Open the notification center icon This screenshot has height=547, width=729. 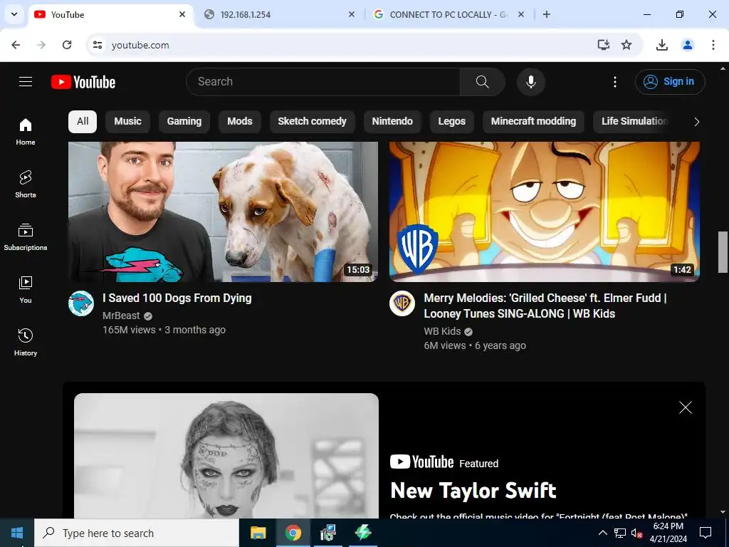pyautogui.click(x=706, y=533)
